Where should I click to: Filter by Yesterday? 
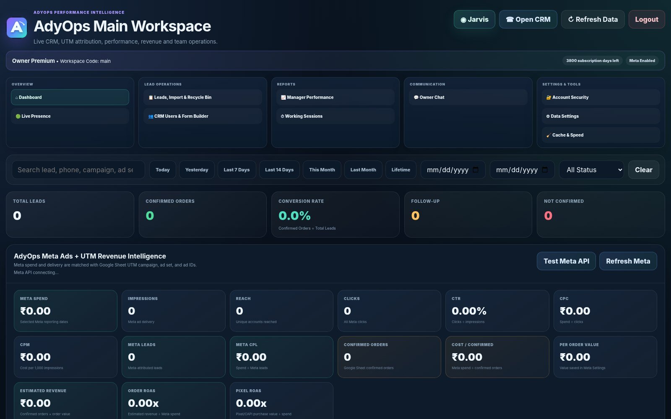click(197, 170)
